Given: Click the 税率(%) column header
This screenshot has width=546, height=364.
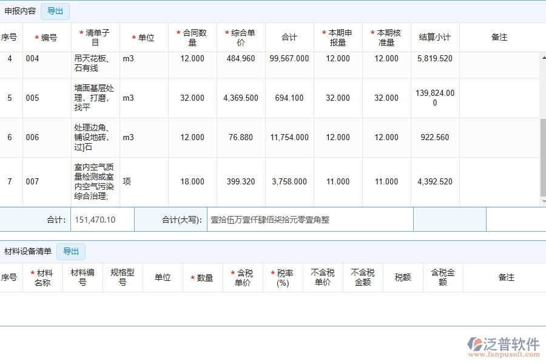Looking at the screenshot, I should [282, 277].
